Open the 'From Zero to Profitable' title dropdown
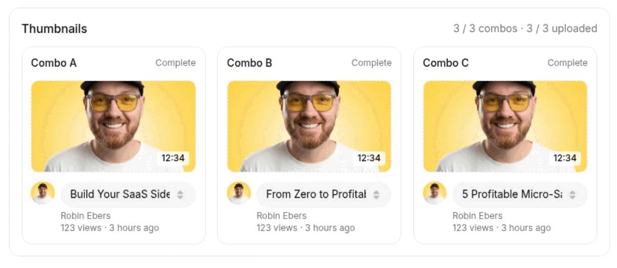 coord(316,194)
